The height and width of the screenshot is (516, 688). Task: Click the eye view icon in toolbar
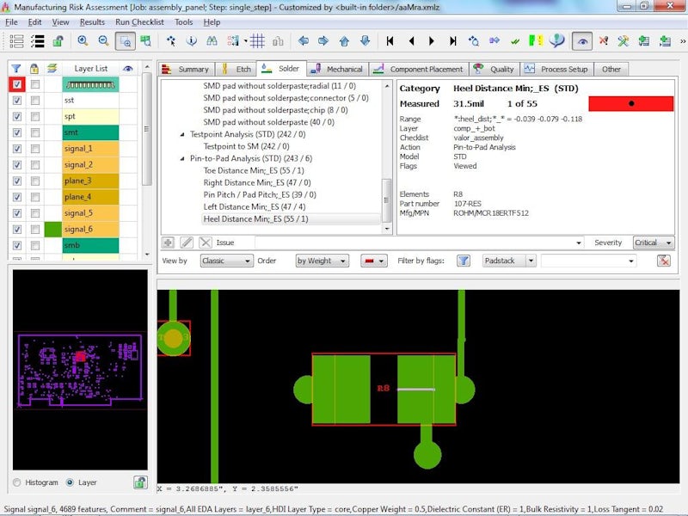point(582,40)
